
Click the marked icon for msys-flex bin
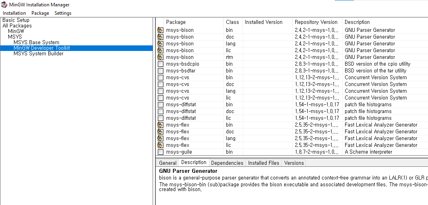pyautogui.click(x=161, y=125)
